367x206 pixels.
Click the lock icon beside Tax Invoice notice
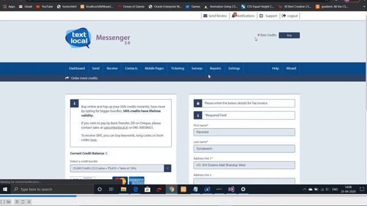pos(198,103)
